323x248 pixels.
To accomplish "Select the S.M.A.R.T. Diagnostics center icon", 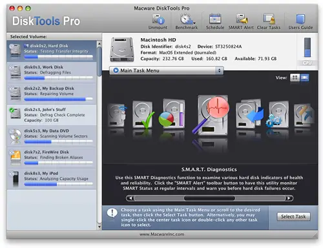I will (211, 115).
